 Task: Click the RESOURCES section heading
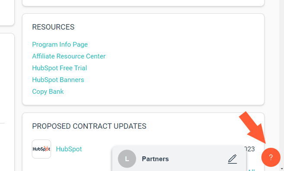[53, 27]
